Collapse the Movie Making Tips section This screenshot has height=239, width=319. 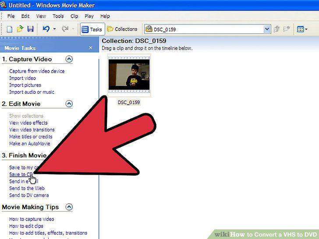pyautogui.click(x=69, y=207)
